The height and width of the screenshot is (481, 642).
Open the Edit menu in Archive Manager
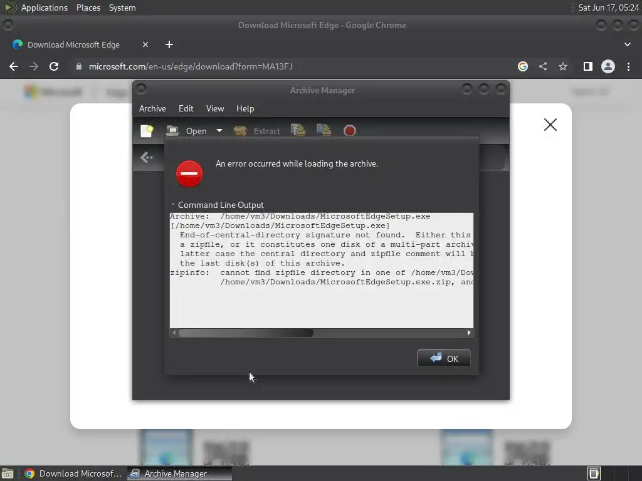186,108
